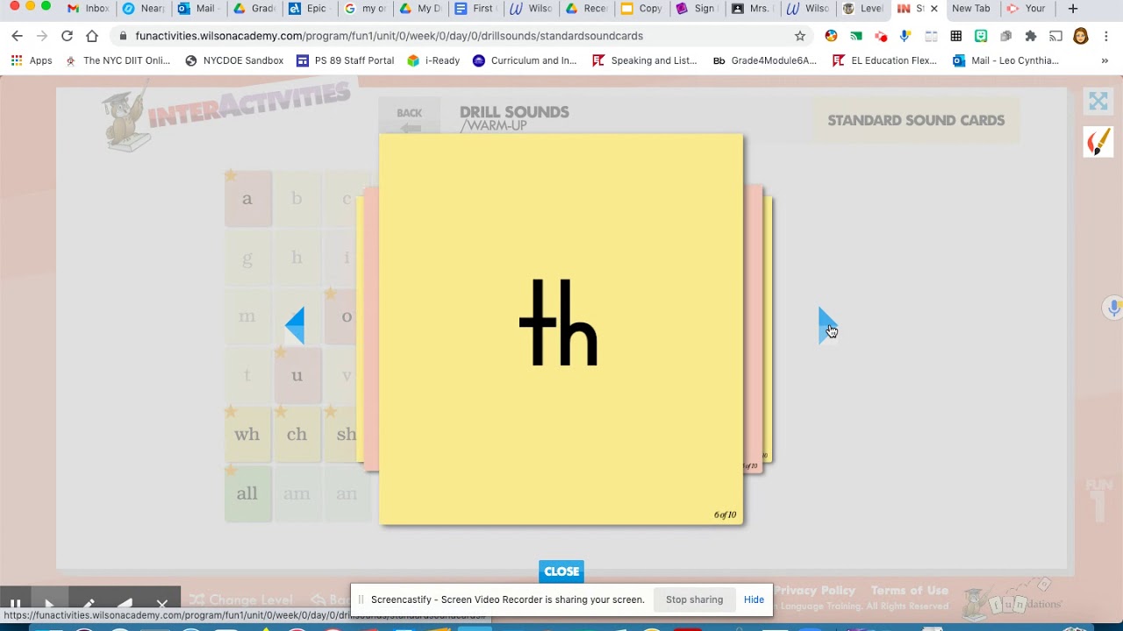Open the Terms of Use link
This screenshot has width=1123, height=631.
tap(910, 591)
